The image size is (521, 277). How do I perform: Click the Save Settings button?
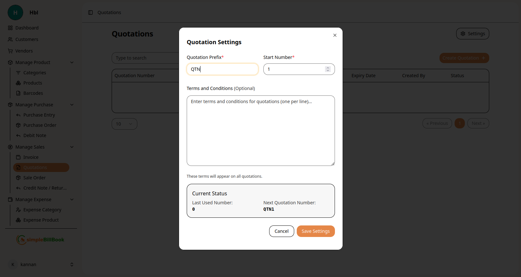315,231
